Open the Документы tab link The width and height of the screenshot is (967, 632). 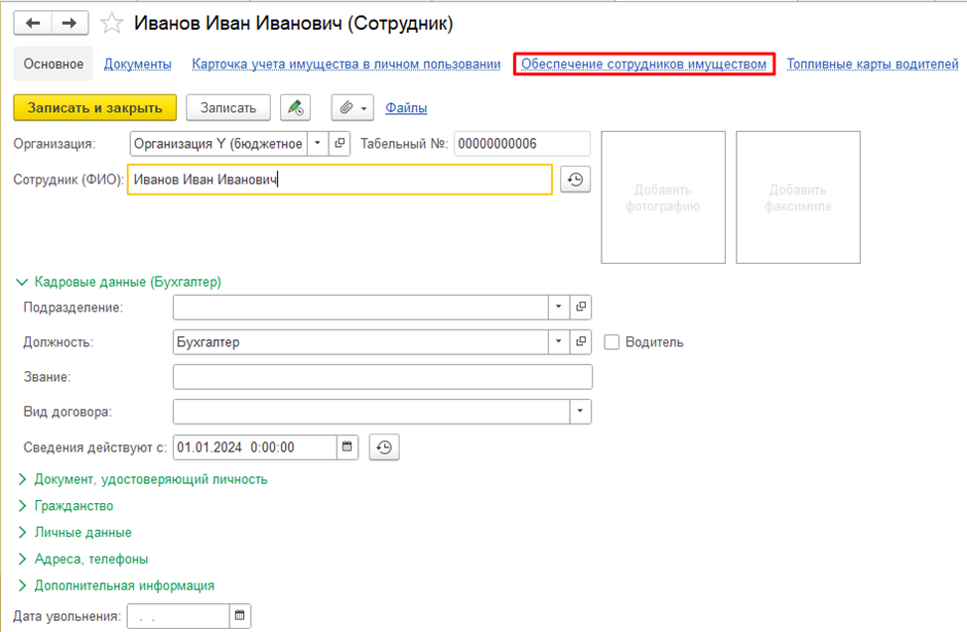[138, 64]
